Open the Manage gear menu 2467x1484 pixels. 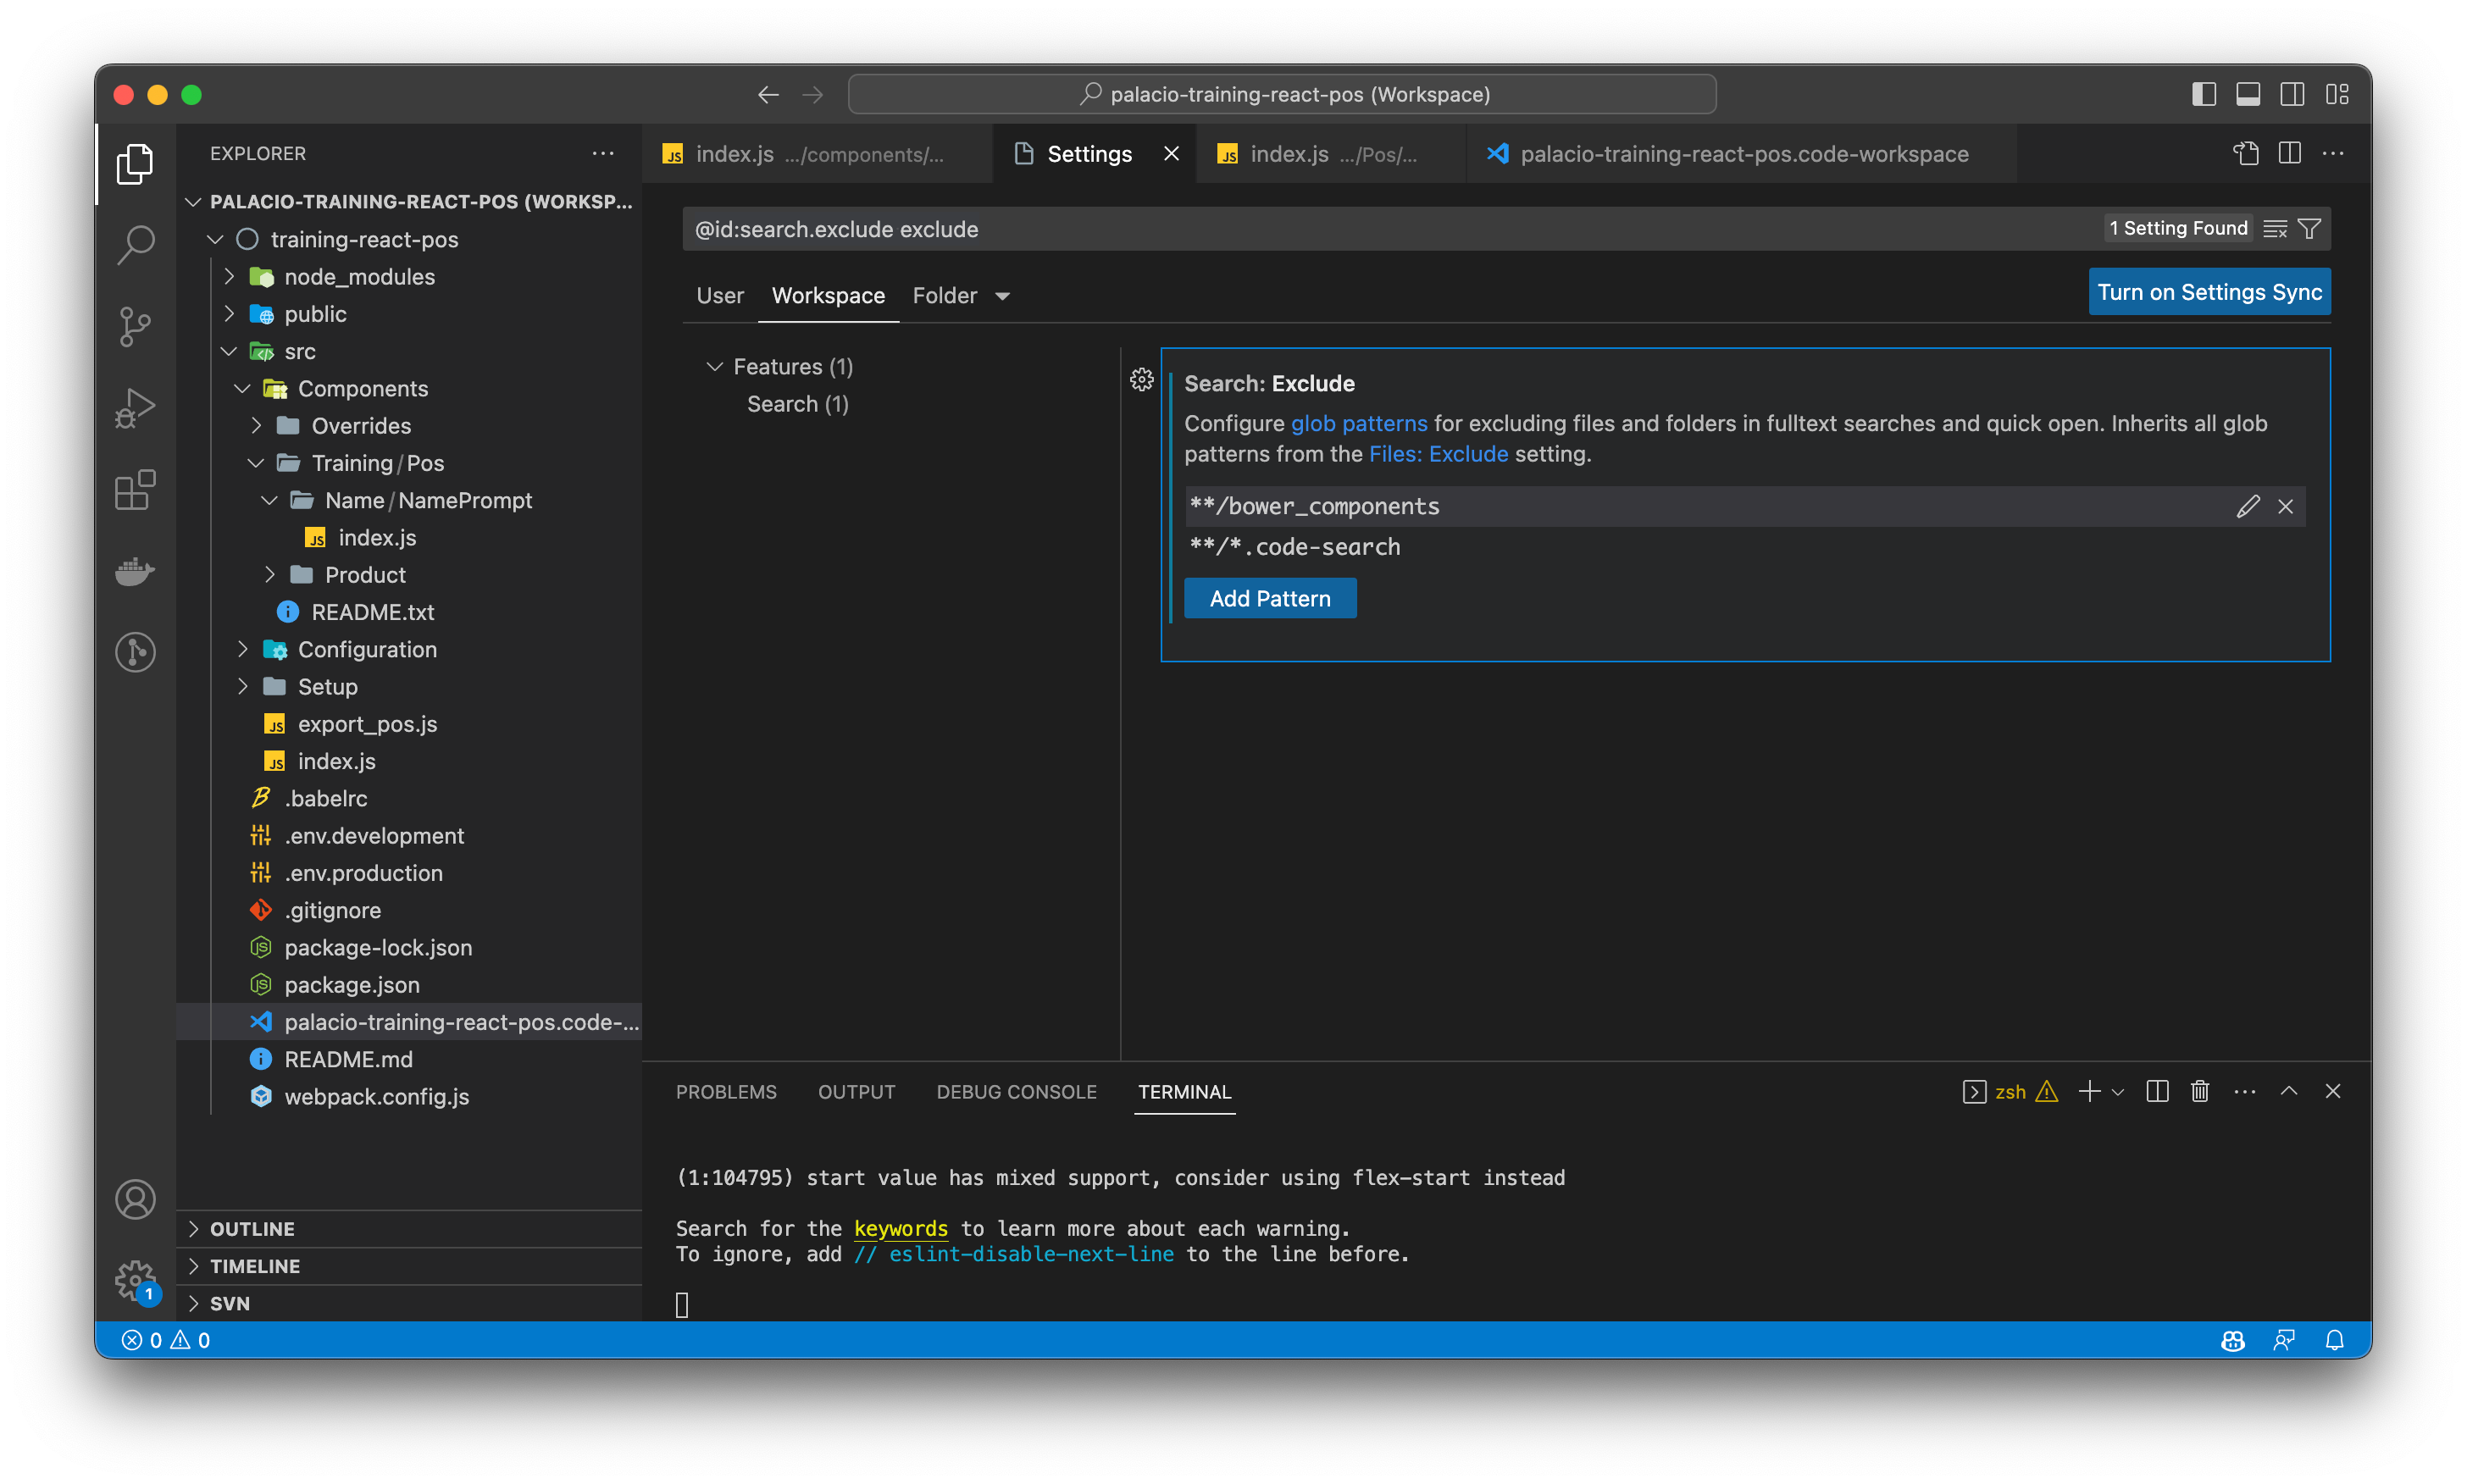[135, 1279]
